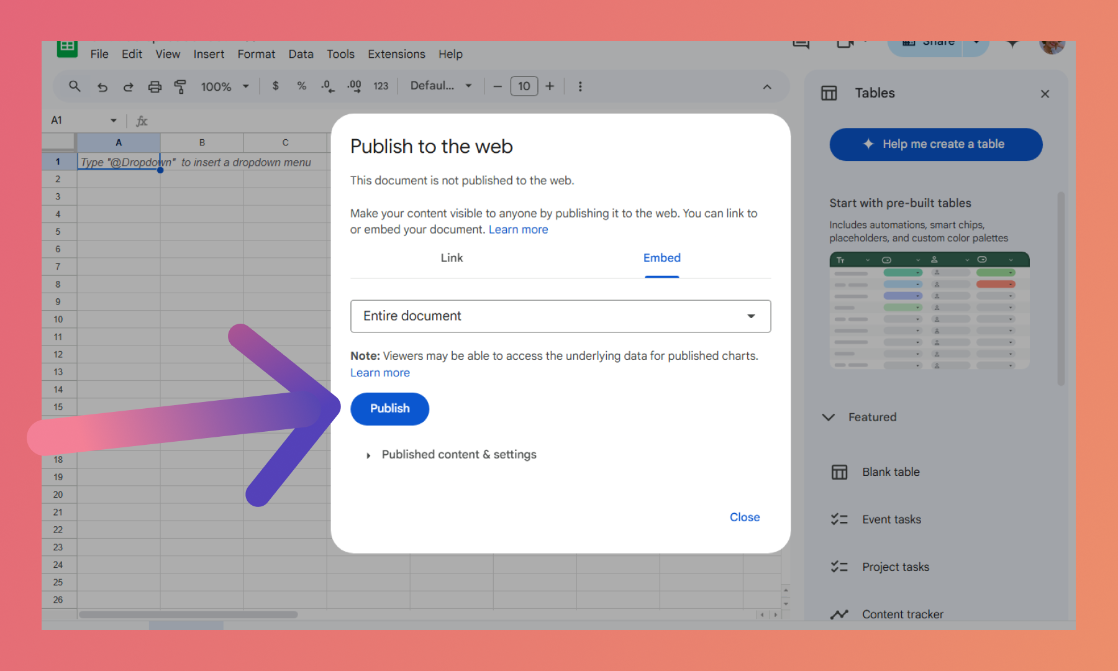
Task: Click Close in the publish dialog
Action: click(744, 518)
